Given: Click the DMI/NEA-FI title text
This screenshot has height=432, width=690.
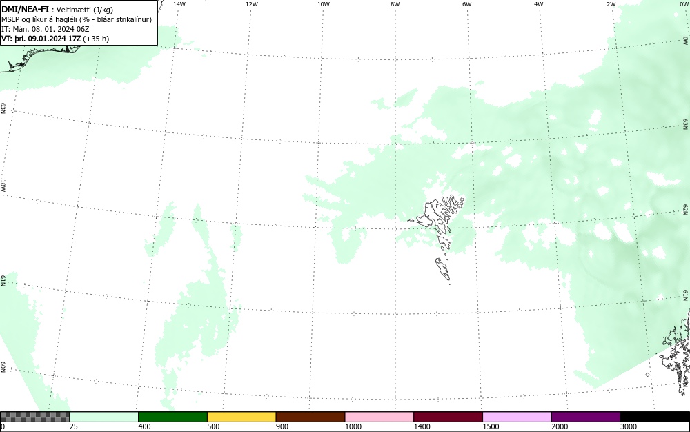Looking at the screenshot, I should click(25, 9).
